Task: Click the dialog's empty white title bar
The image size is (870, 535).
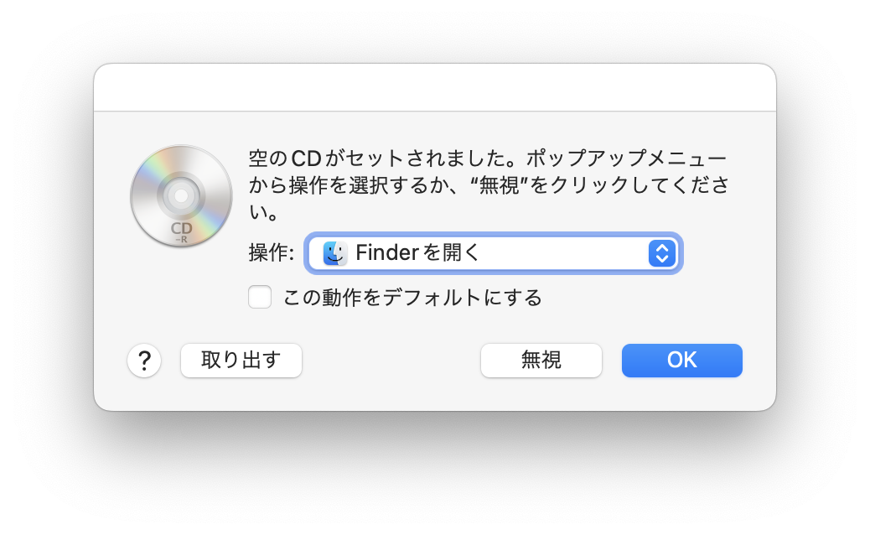Action: pyautogui.click(x=435, y=87)
